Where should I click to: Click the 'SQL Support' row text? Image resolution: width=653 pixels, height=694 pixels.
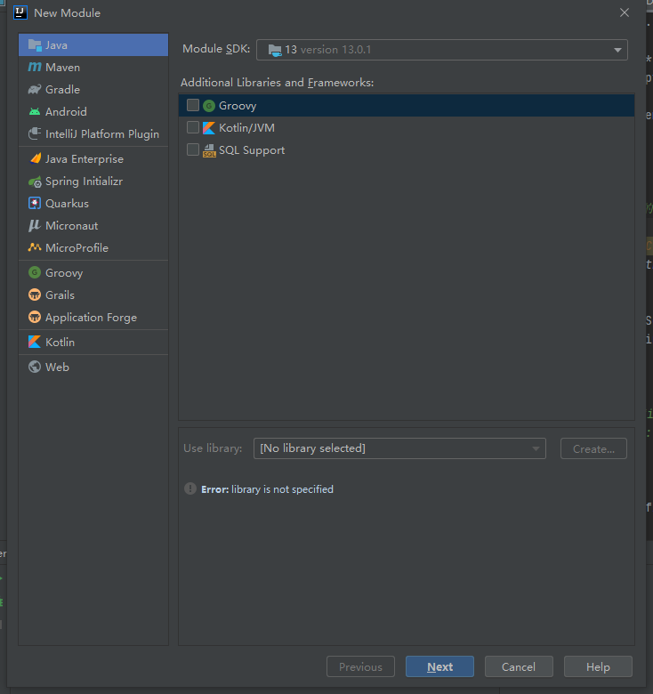[x=252, y=150]
